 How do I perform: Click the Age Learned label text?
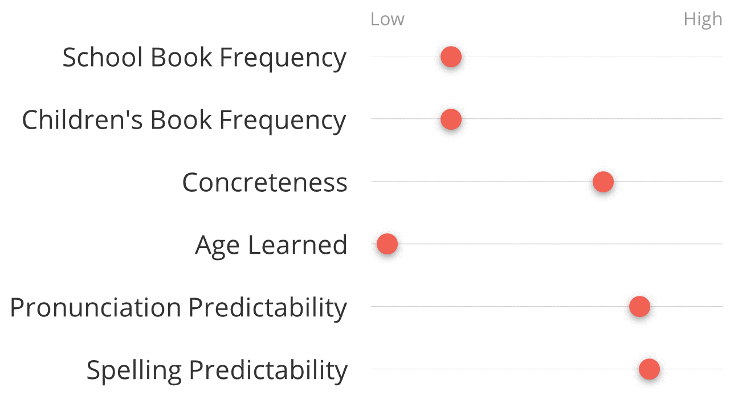point(271,246)
